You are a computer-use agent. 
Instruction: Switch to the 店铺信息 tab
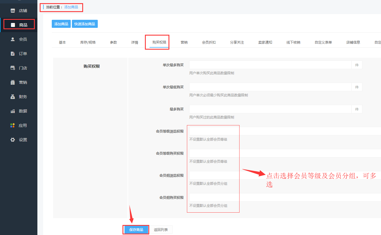[353, 42]
